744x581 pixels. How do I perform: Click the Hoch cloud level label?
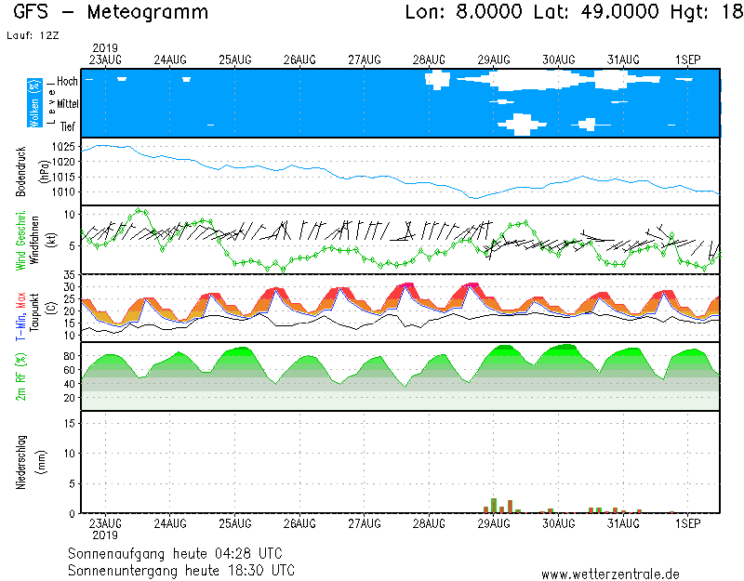tap(67, 82)
